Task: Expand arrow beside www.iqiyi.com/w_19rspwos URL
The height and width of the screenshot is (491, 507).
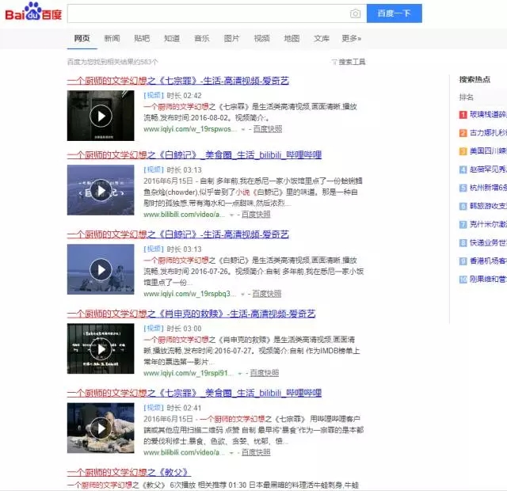Action: (x=243, y=130)
